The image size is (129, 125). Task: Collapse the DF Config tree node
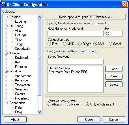click(x=6, y=26)
